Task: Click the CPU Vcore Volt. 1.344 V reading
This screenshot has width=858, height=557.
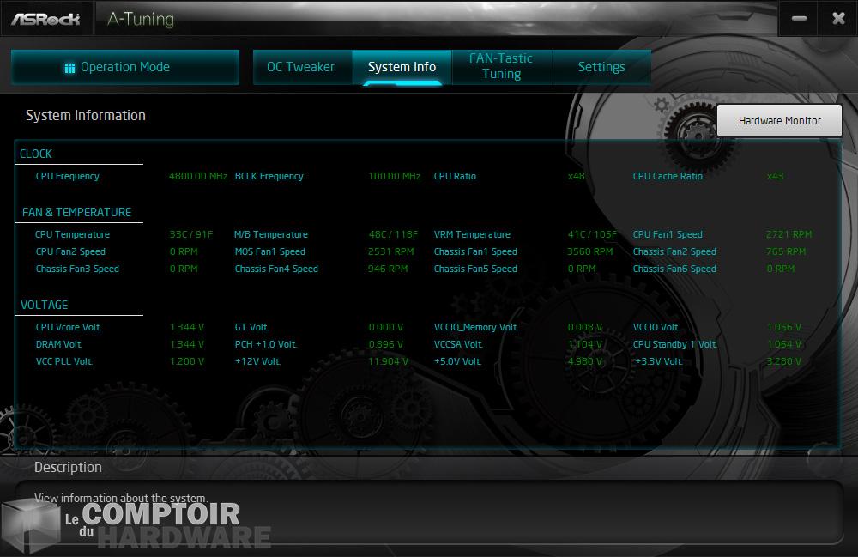Action: click(187, 327)
